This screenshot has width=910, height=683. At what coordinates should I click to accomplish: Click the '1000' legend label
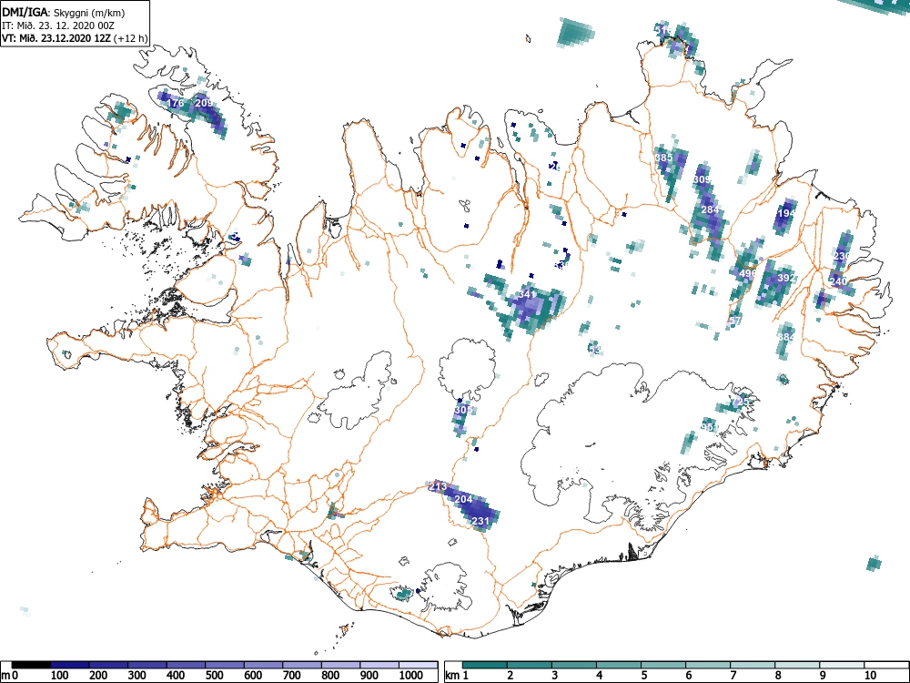point(411,676)
